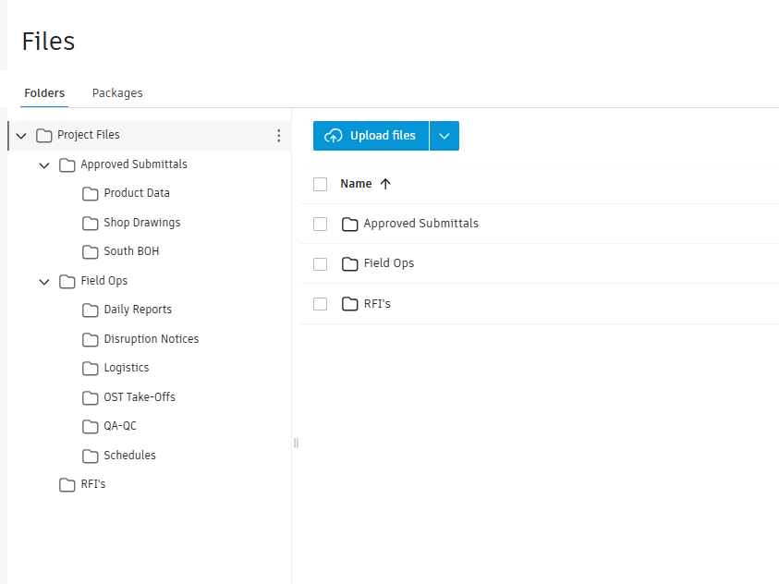The height and width of the screenshot is (584, 779).
Task: Click the RFI's folder icon in file list
Action: pyautogui.click(x=349, y=304)
